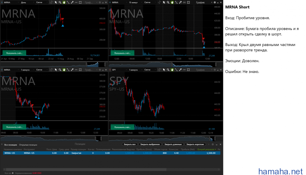Toggle the hand pan tool in MRNA daily chart

(64, 2)
